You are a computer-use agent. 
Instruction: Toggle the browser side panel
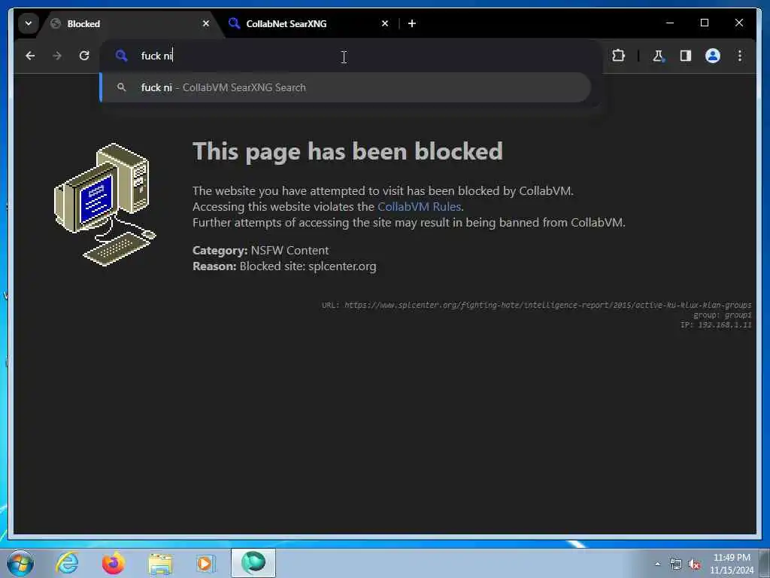(x=686, y=56)
